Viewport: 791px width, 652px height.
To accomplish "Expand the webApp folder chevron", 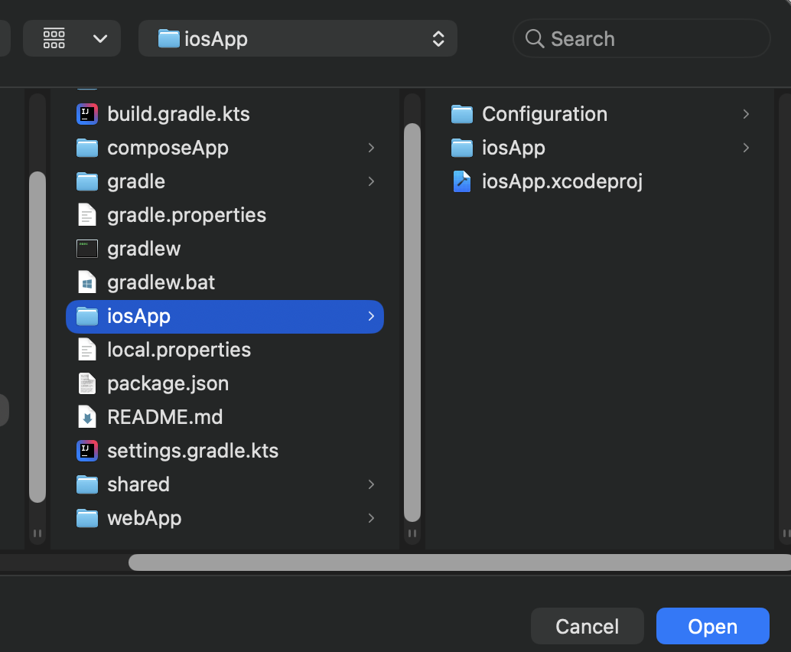I will (x=371, y=518).
